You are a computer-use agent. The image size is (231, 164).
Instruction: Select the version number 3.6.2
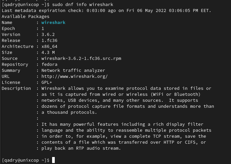[x=48, y=34]
